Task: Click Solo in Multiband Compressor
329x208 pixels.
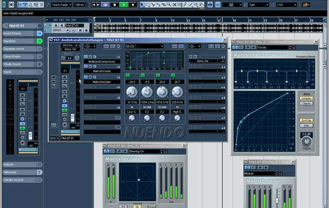Action: (306, 125)
